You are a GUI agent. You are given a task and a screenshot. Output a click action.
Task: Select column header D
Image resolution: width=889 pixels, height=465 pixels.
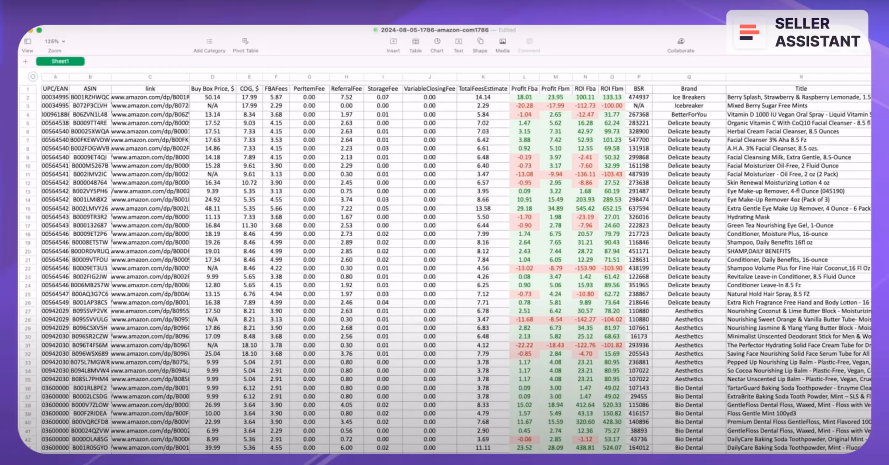tap(212, 77)
